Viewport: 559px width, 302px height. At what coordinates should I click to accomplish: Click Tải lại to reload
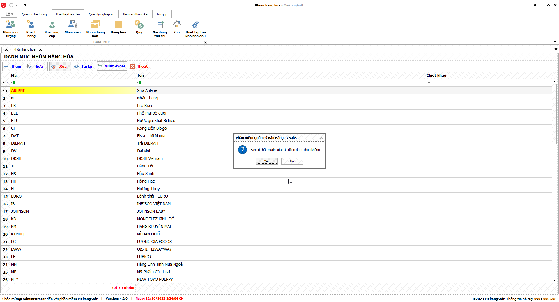[x=84, y=66]
